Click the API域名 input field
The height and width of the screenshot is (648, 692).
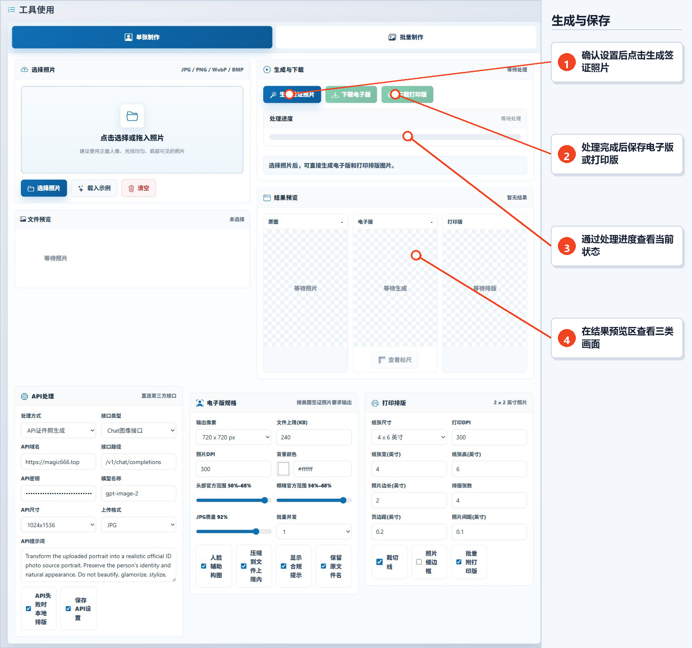point(59,462)
